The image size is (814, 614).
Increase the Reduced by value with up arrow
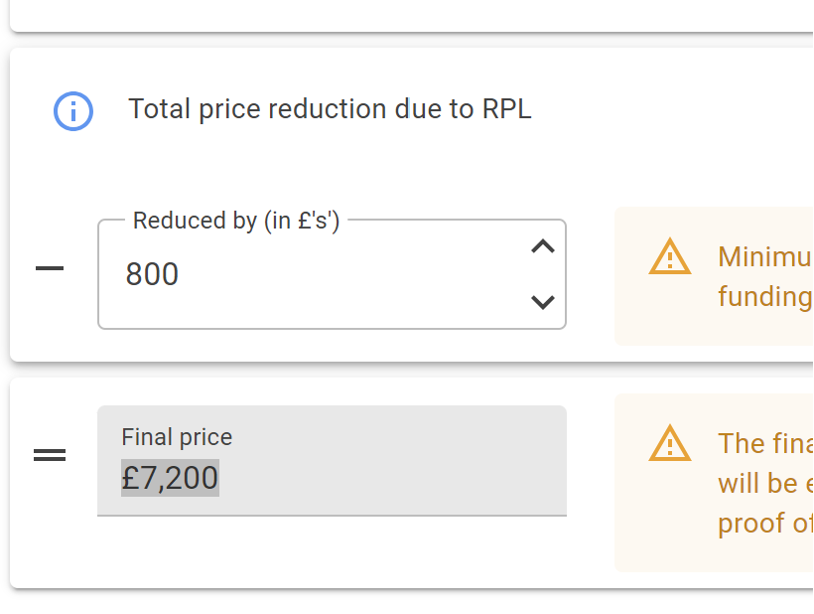(x=543, y=246)
